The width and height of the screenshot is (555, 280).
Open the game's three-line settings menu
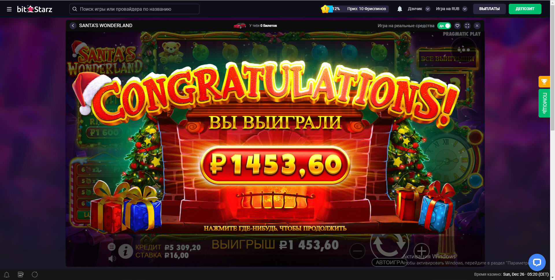pos(112,247)
